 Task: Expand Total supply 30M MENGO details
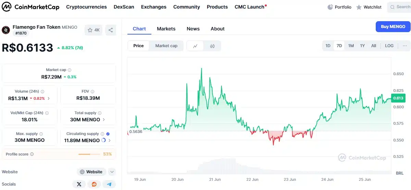[88, 116]
